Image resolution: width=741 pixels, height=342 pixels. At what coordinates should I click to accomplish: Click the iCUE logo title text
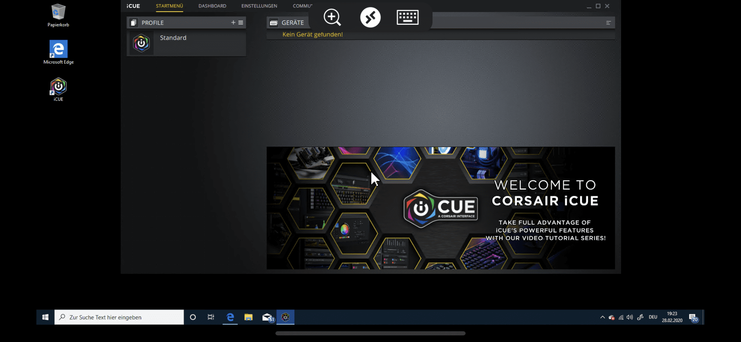pos(133,6)
